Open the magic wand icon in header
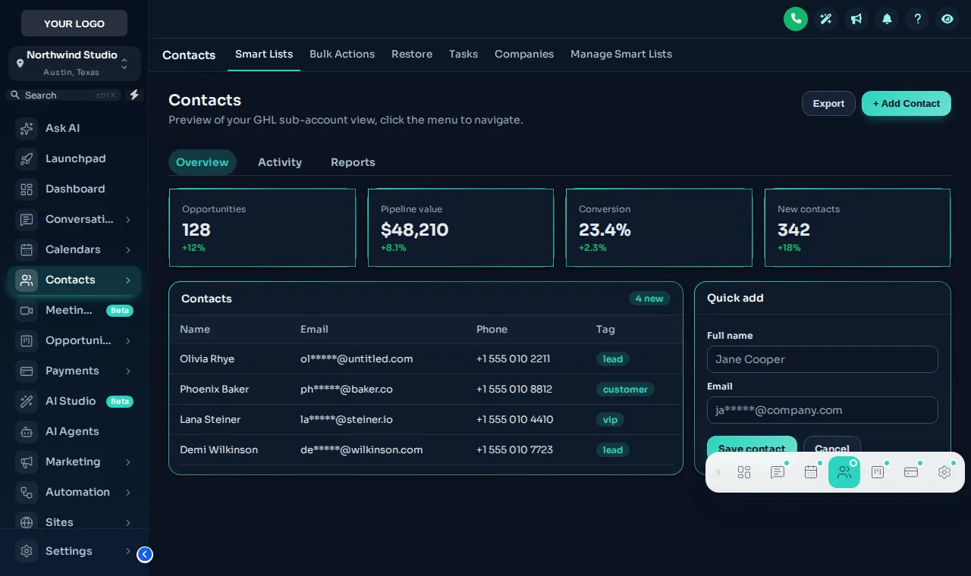The width and height of the screenshot is (971, 576). point(826,19)
